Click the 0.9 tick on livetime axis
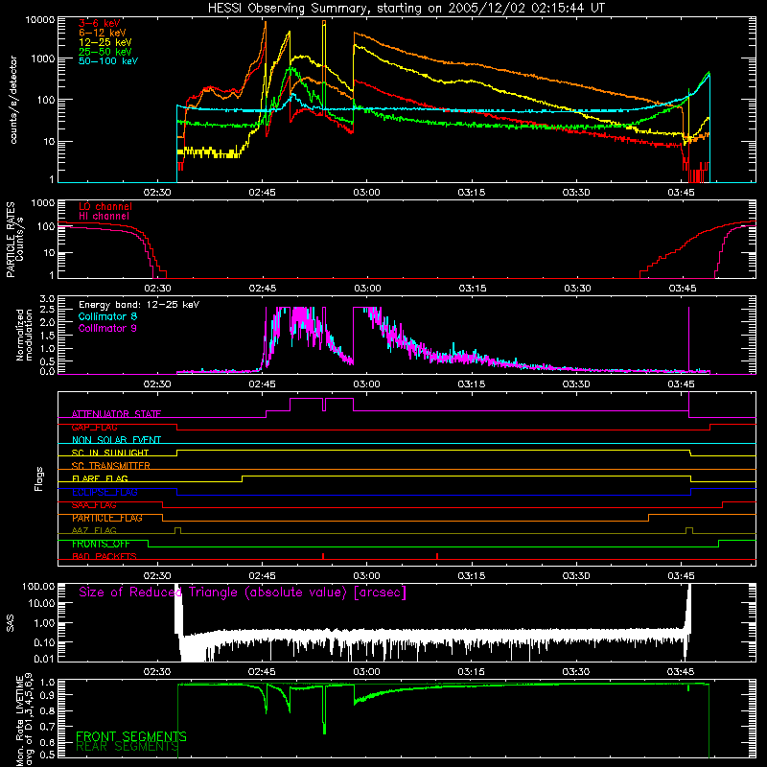Screen dimensions: 767x767 click(x=47, y=695)
